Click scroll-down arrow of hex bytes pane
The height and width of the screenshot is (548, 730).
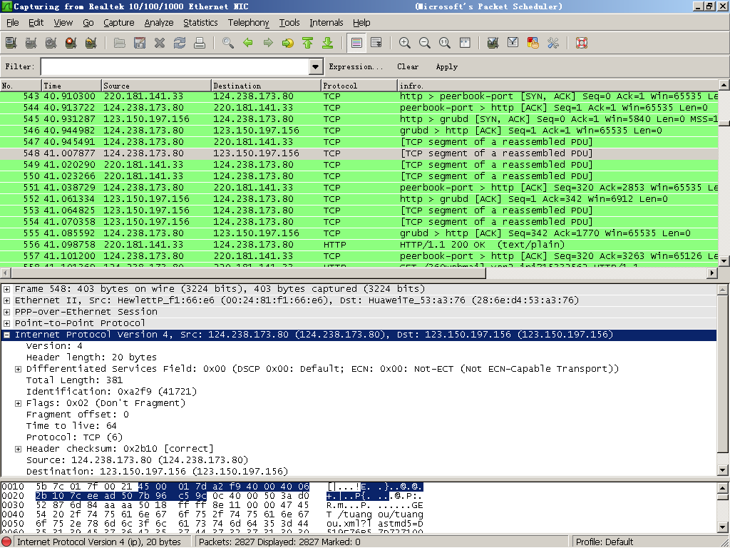tap(723, 527)
